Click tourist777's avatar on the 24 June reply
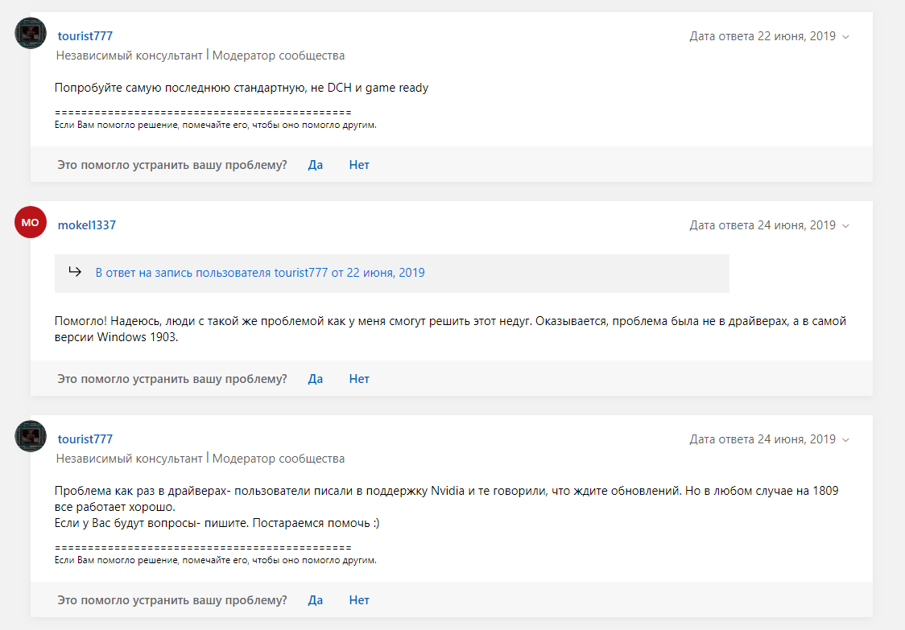 (31, 436)
